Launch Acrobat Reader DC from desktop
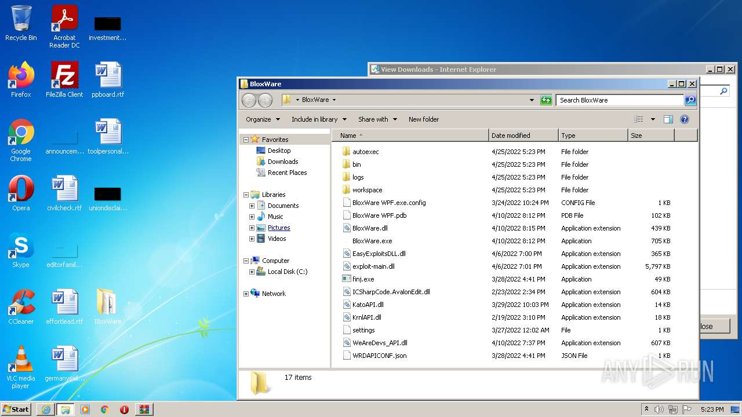Screen dimensions: 742x417 click(64, 27)
